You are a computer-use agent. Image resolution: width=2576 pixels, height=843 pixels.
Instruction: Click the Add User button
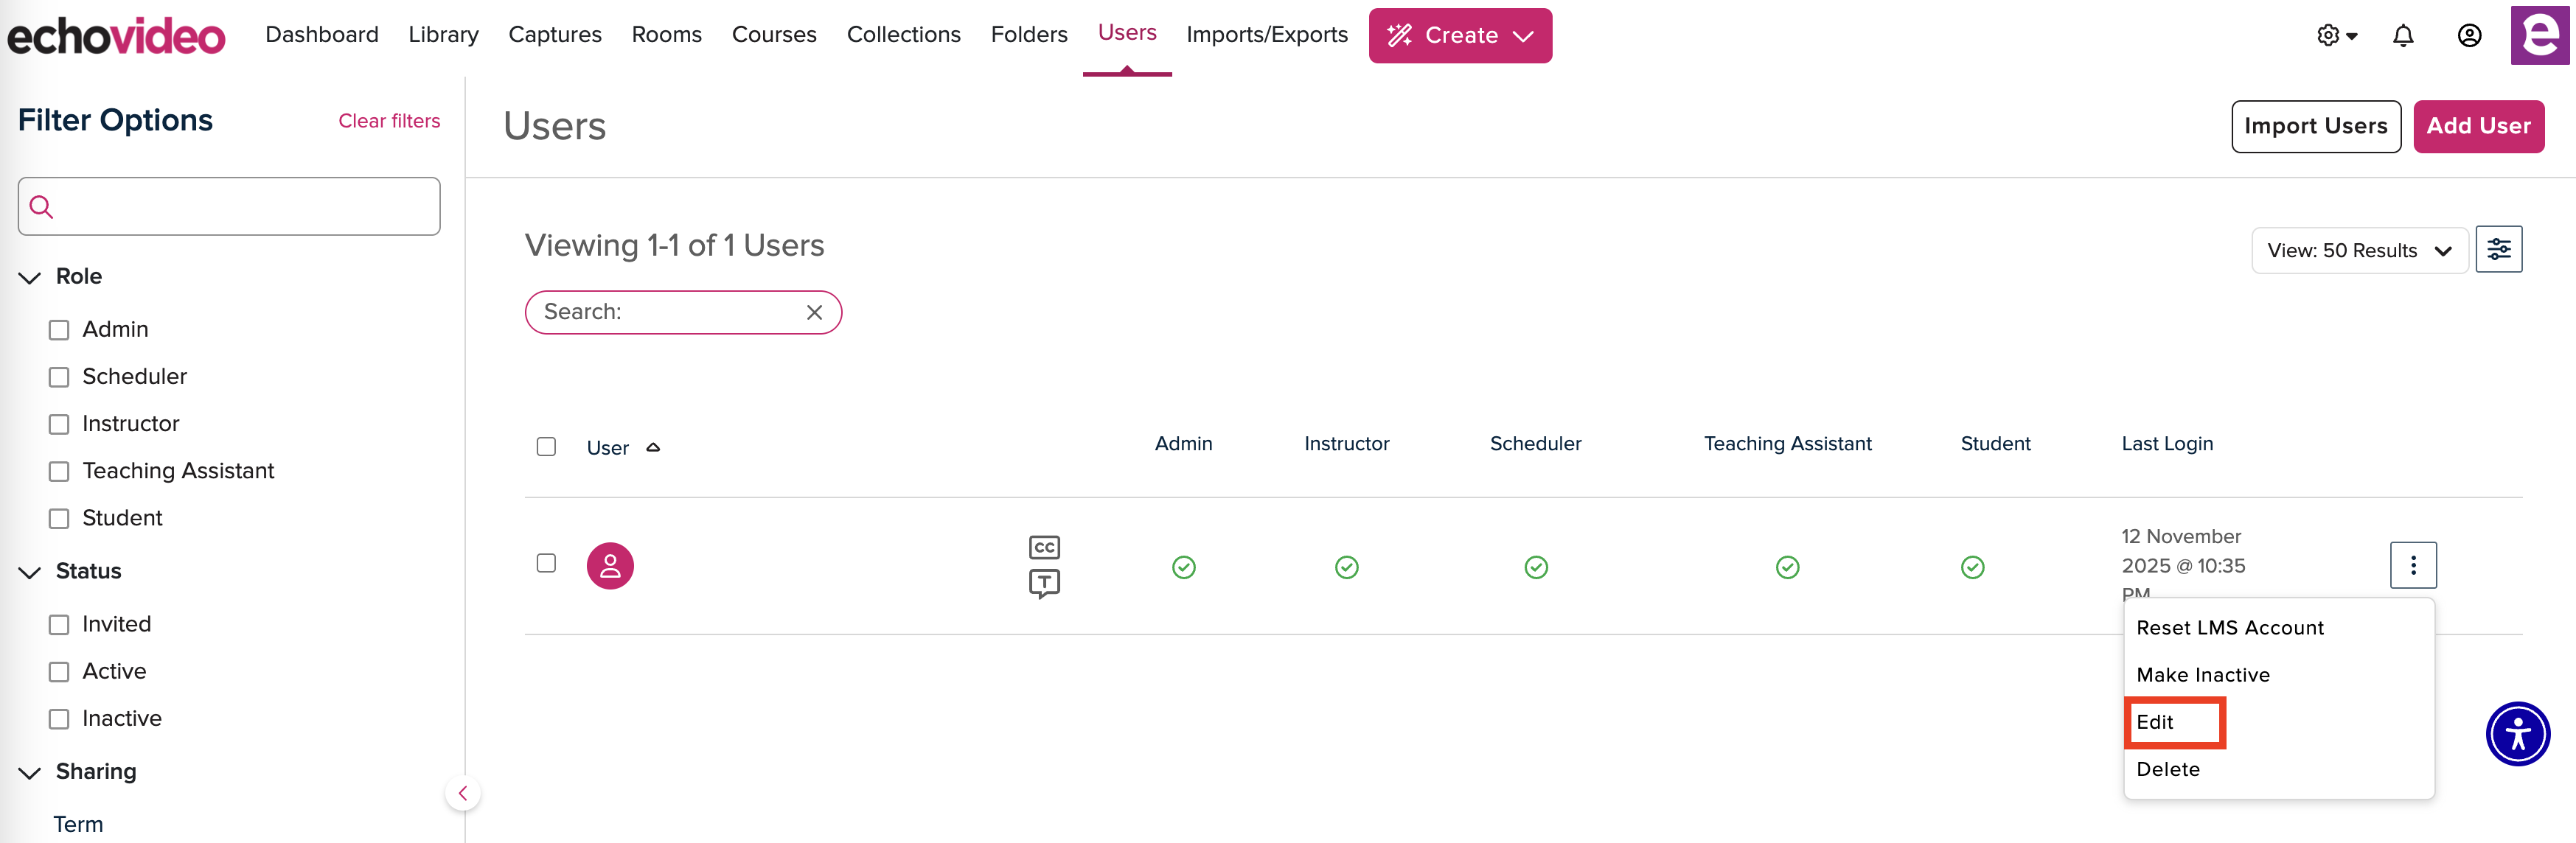[2477, 126]
